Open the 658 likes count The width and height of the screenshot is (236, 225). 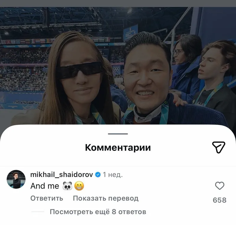219,200
